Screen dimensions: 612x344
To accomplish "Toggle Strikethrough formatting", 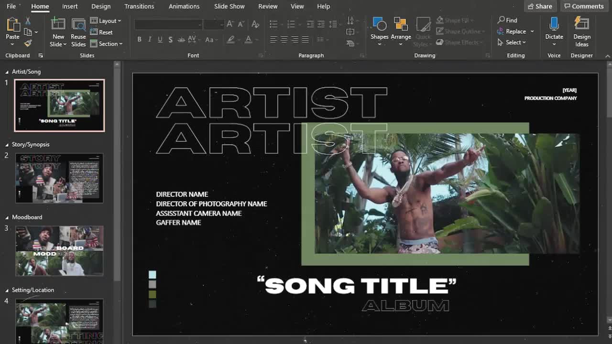I will tap(181, 40).
